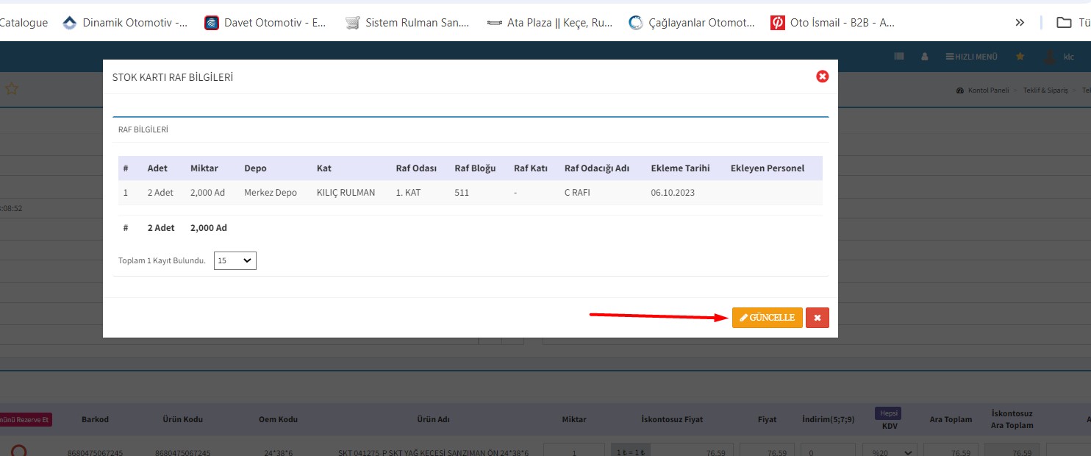Image resolution: width=1091 pixels, height=456 pixels.
Task: Open the Davet Otomotiv bookmark
Action: point(265,23)
